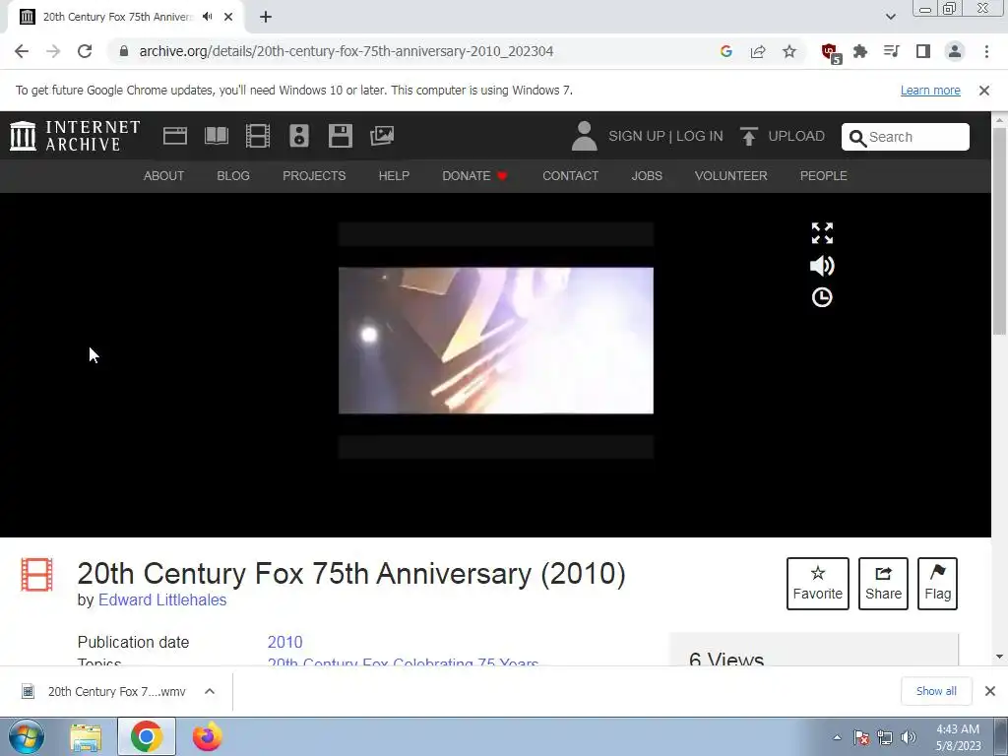Open the ABOUT menu item
Viewport: 1008px width, 756px height.
pos(164,175)
